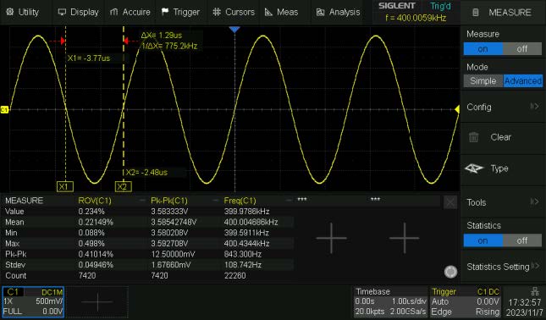Turn Measure off
The width and height of the screenshot is (546, 320).
pyautogui.click(x=522, y=49)
